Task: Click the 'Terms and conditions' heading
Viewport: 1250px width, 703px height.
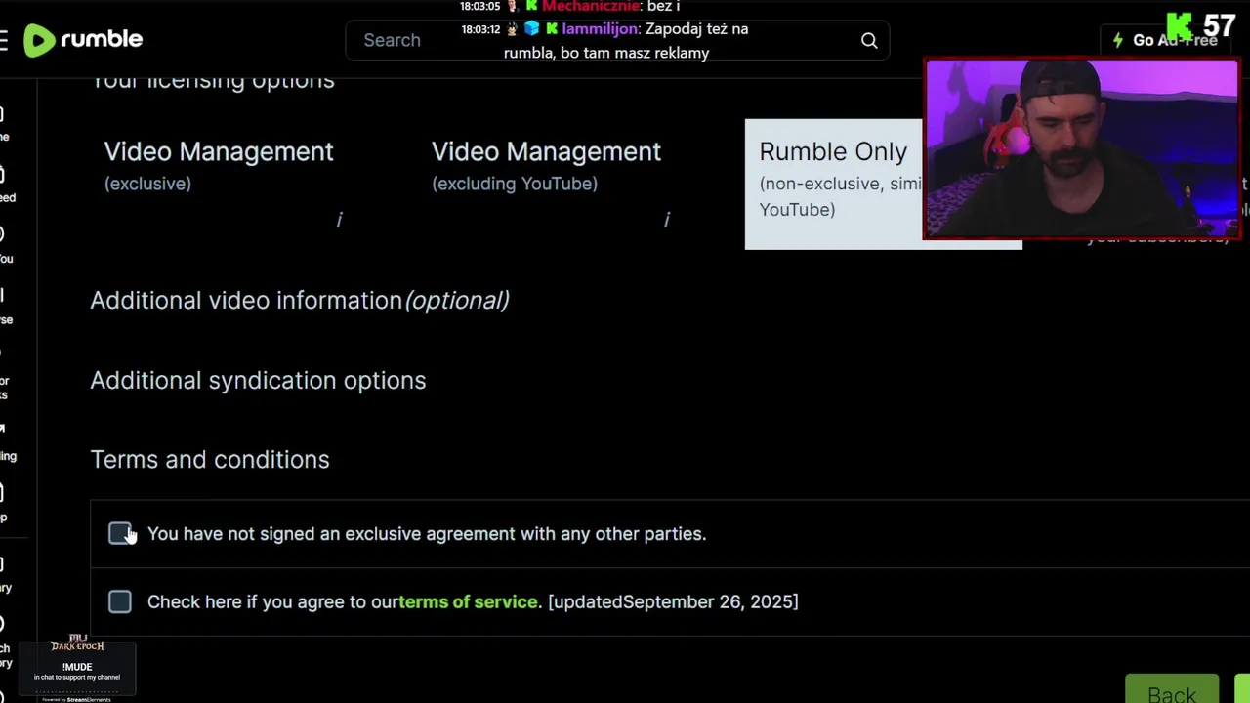Action: point(210,459)
